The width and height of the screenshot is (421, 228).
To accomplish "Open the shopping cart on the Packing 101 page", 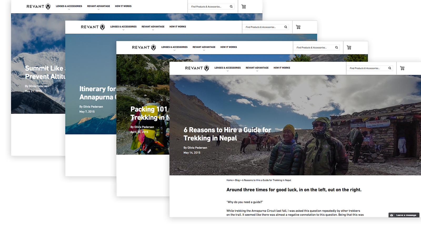I will 349,47.
